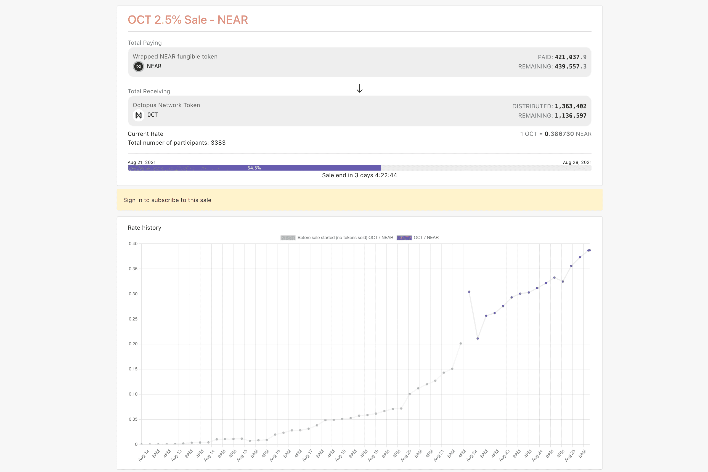Image resolution: width=708 pixels, height=472 pixels.
Task: Click the Aug 28, 2021 end date label
Action: click(x=577, y=162)
